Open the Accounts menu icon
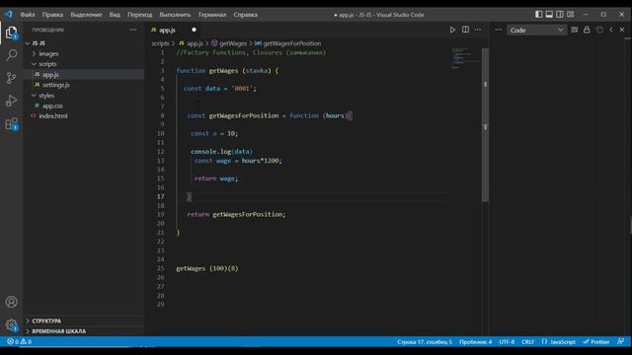 click(x=11, y=302)
